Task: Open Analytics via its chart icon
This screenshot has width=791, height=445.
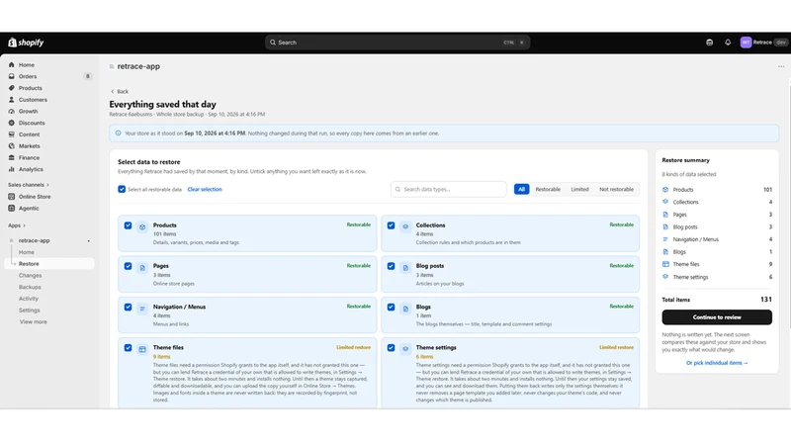Action: [12, 169]
